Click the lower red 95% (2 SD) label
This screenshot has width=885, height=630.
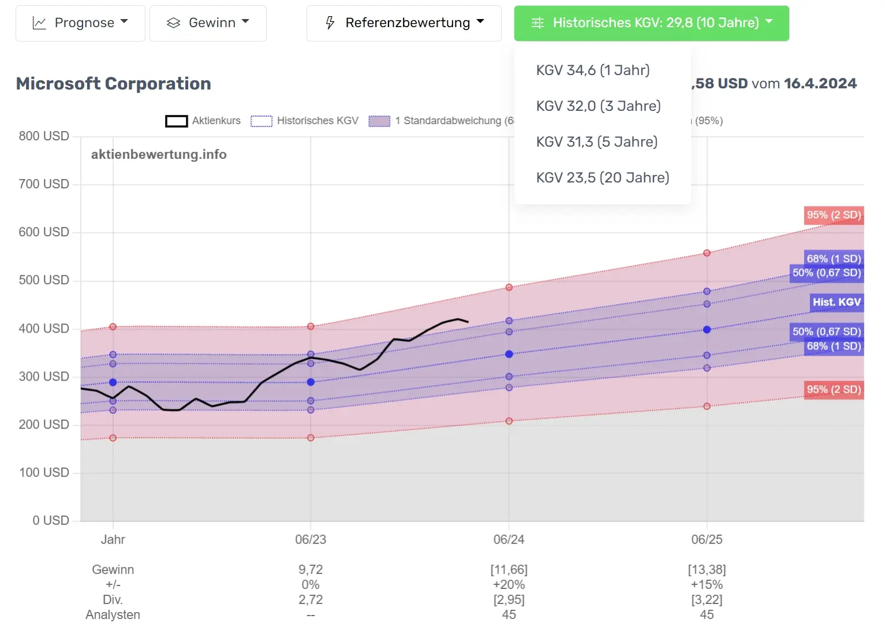pos(834,390)
